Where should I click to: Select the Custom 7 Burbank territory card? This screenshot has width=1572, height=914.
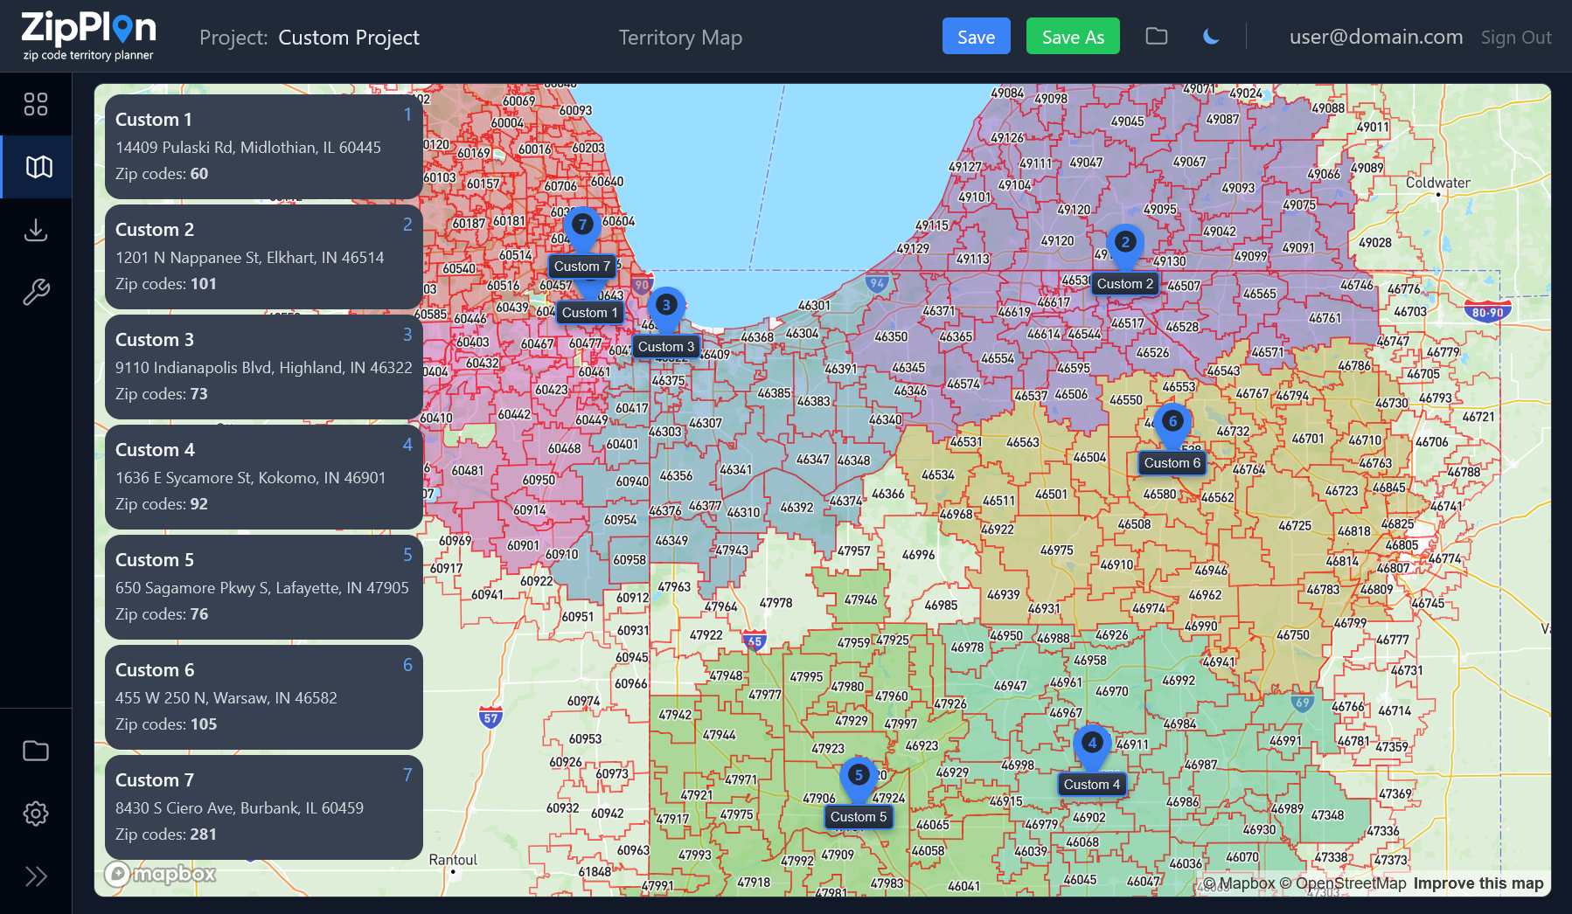[x=263, y=807]
